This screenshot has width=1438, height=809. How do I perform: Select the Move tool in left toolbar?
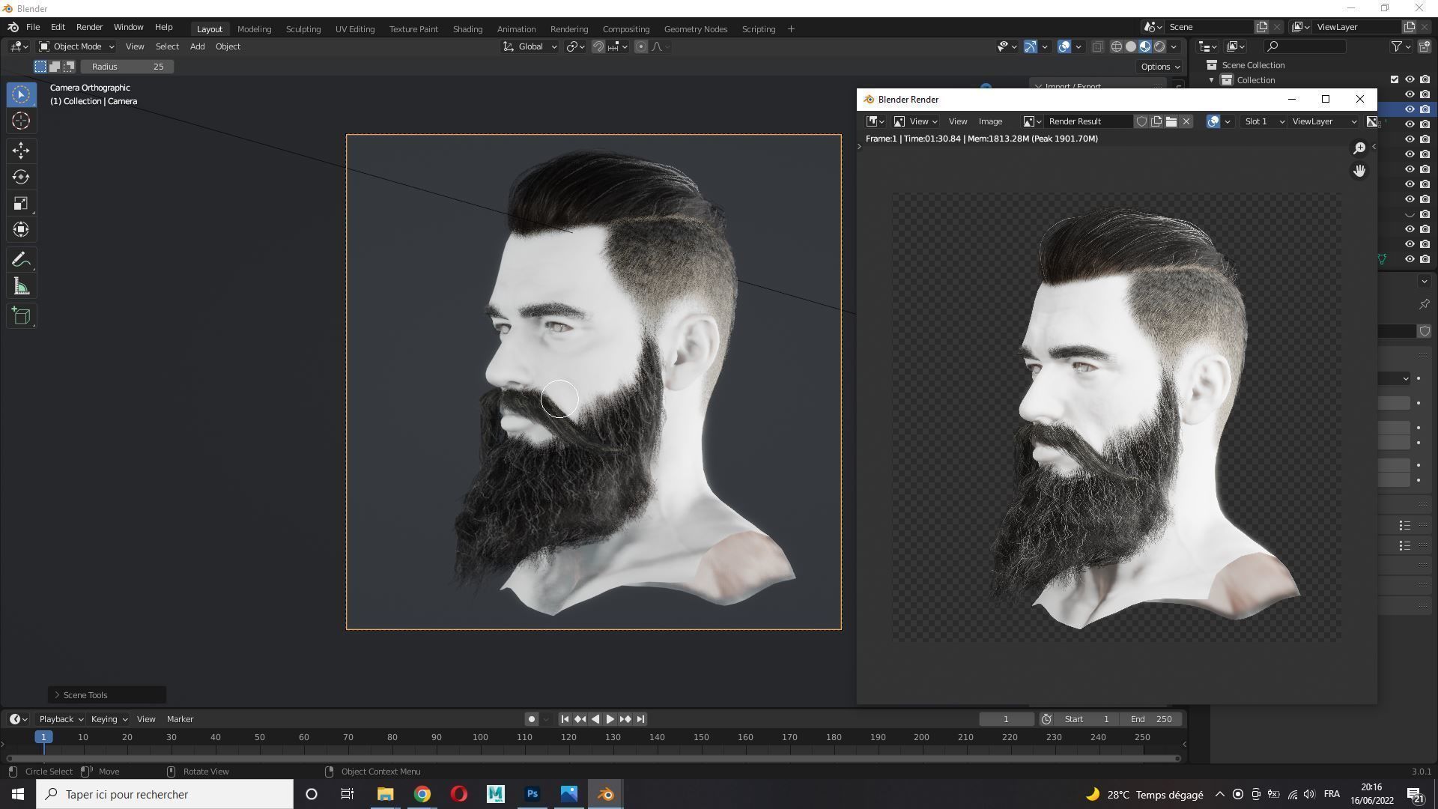click(21, 151)
